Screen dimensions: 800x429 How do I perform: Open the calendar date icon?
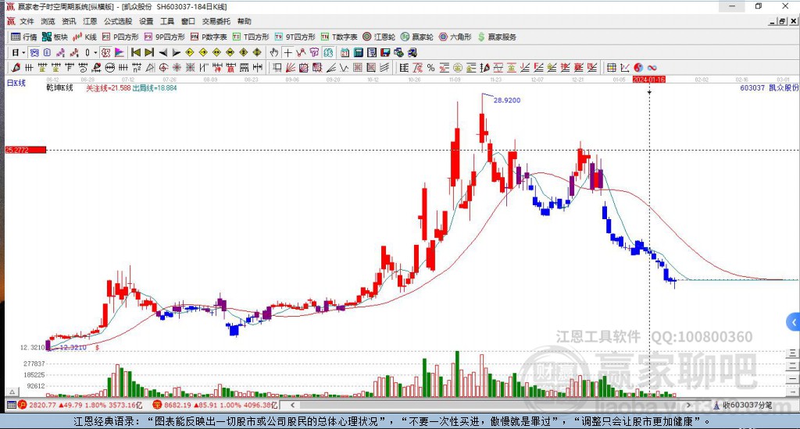click(x=345, y=52)
